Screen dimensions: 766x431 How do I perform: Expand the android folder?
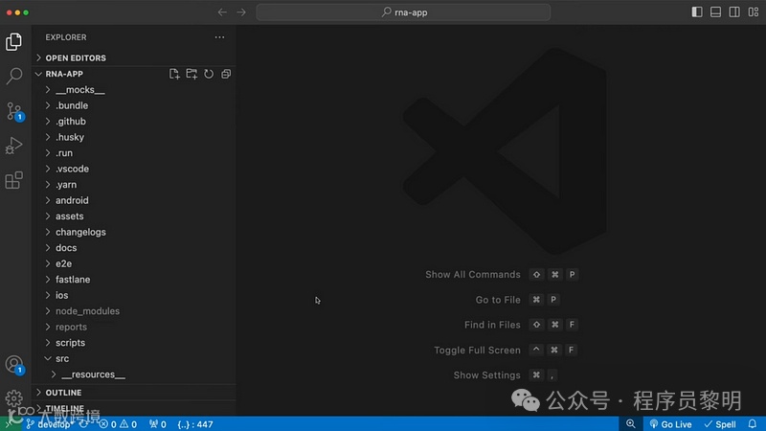point(134,200)
